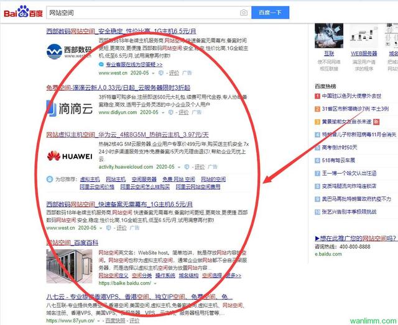Screen dimensions: 398x325
Task: Click the 百度一下 search button
Action: 270,12
